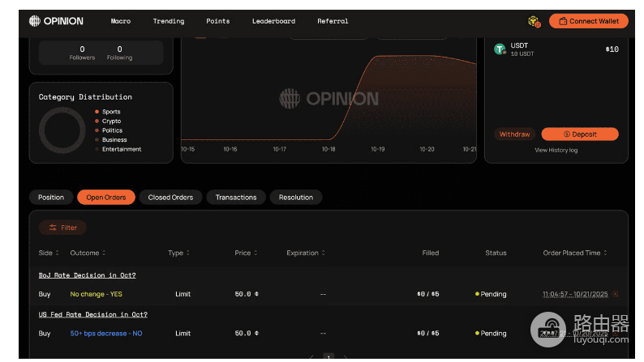
Task: Click the Deposit button
Action: click(580, 134)
